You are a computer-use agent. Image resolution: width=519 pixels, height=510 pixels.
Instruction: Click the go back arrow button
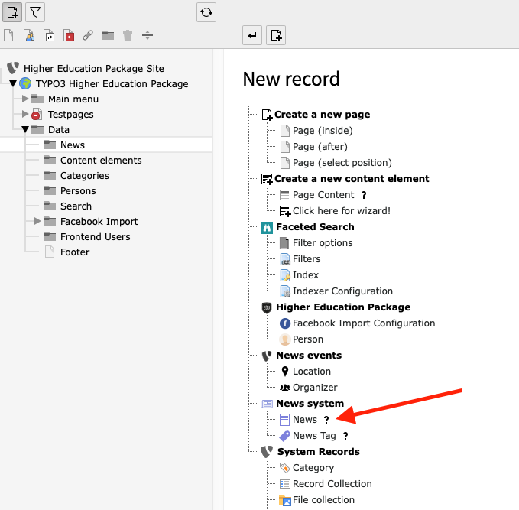252,35
